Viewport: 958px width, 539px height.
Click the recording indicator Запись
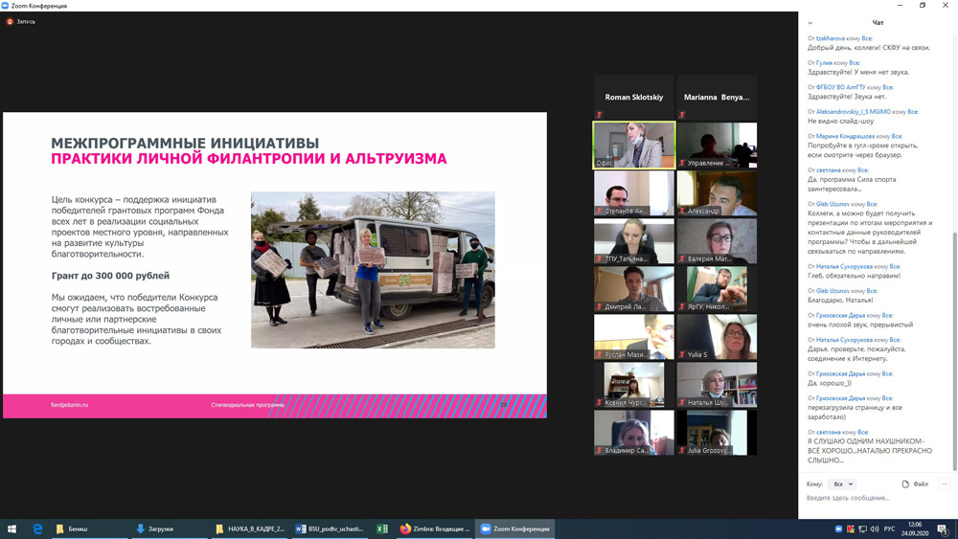21,21
